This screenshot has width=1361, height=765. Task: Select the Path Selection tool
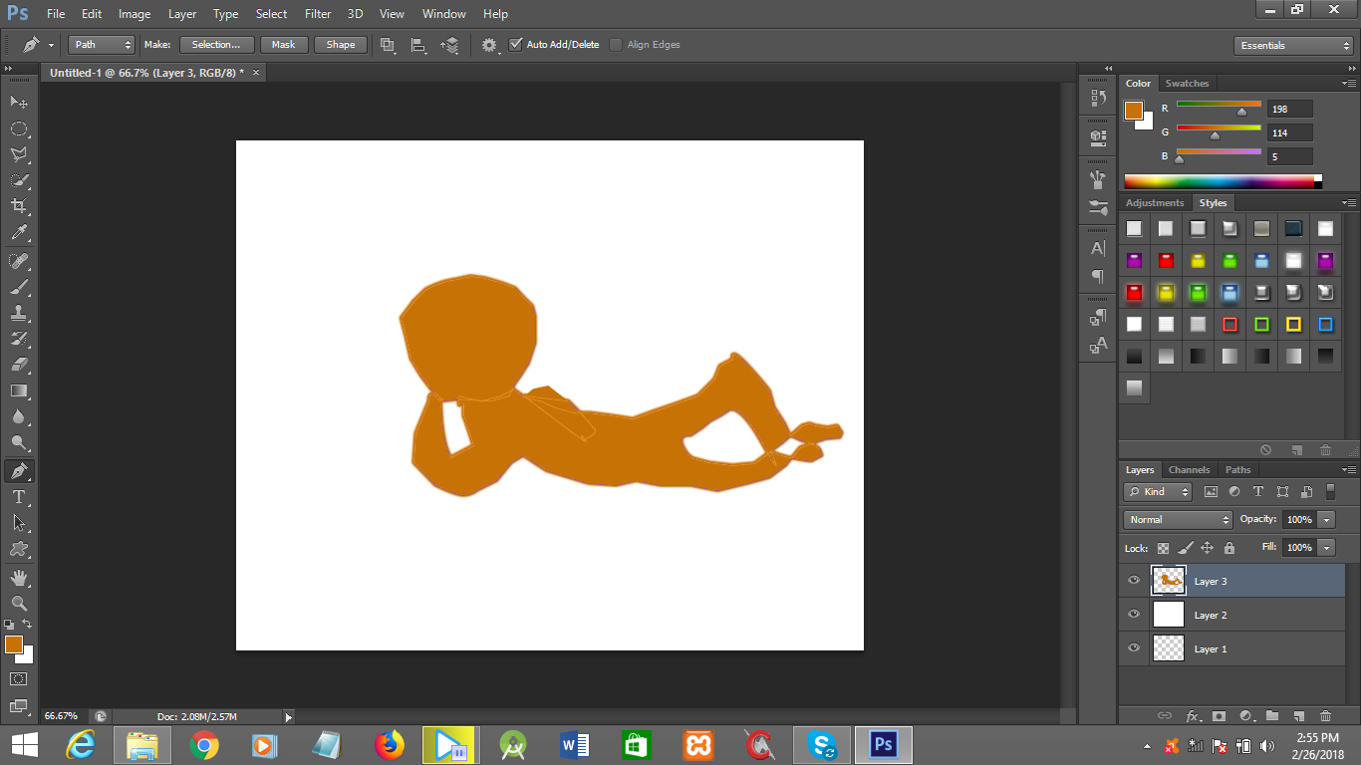19,522
